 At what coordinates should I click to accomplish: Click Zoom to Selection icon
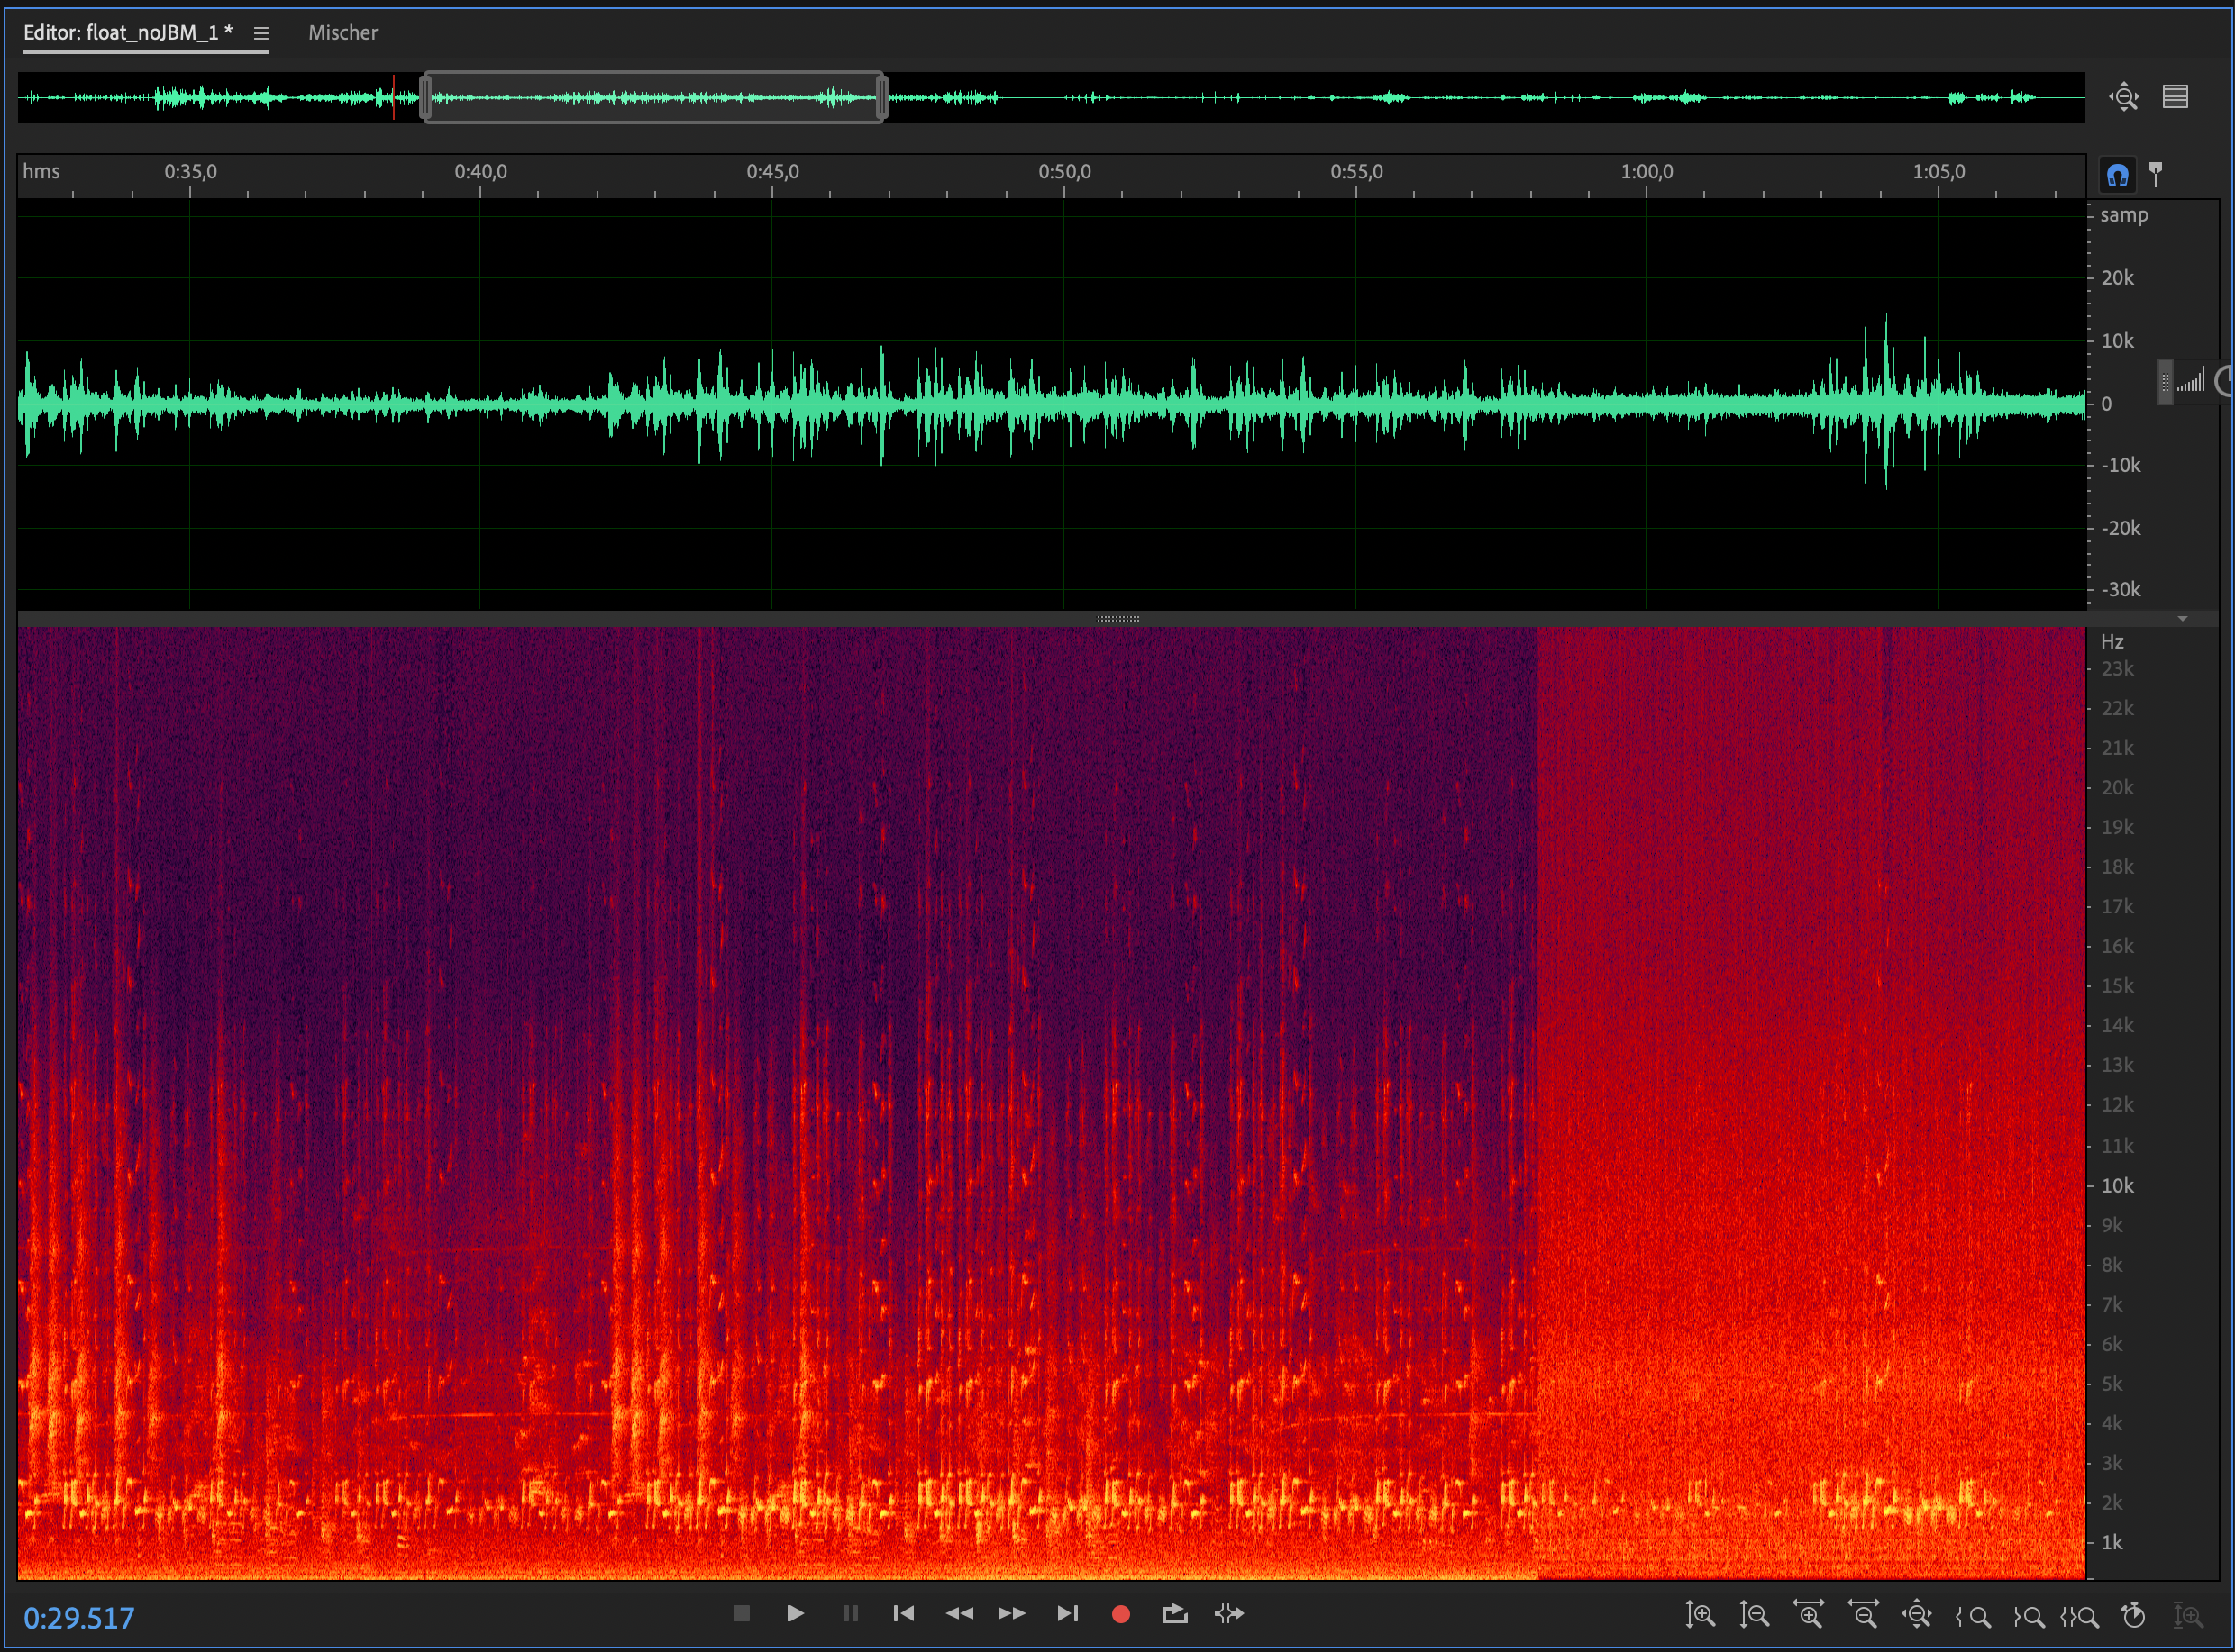pos(2080,1614)
